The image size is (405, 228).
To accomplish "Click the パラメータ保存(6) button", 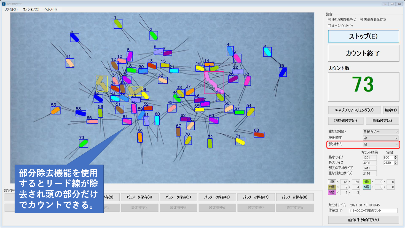I will (x=217, y=197).
